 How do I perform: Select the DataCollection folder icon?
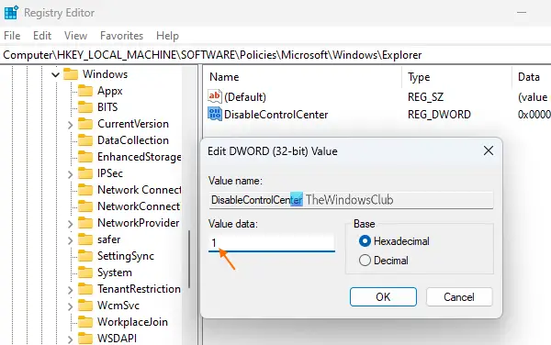[85, 140]
